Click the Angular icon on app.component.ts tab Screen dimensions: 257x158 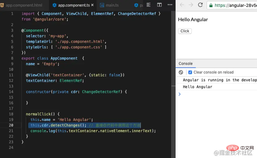(x=54, y=5)
